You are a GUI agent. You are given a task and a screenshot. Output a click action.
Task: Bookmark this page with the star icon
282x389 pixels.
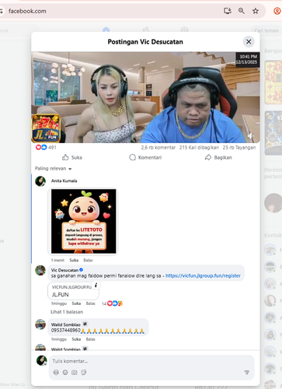tap(256, 11)
